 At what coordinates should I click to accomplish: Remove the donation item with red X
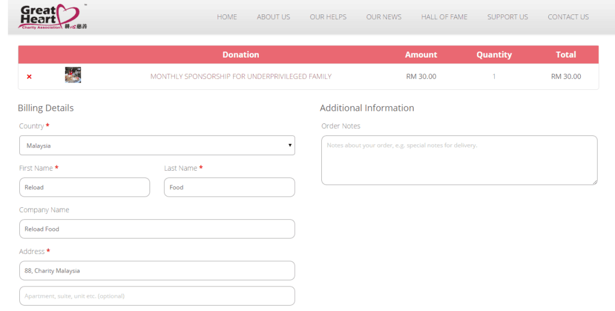pyautogui.click(x=29, y=77)
